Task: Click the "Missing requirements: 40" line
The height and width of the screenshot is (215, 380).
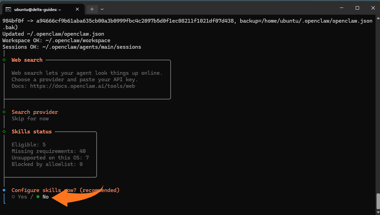Action: coord(48,151)
